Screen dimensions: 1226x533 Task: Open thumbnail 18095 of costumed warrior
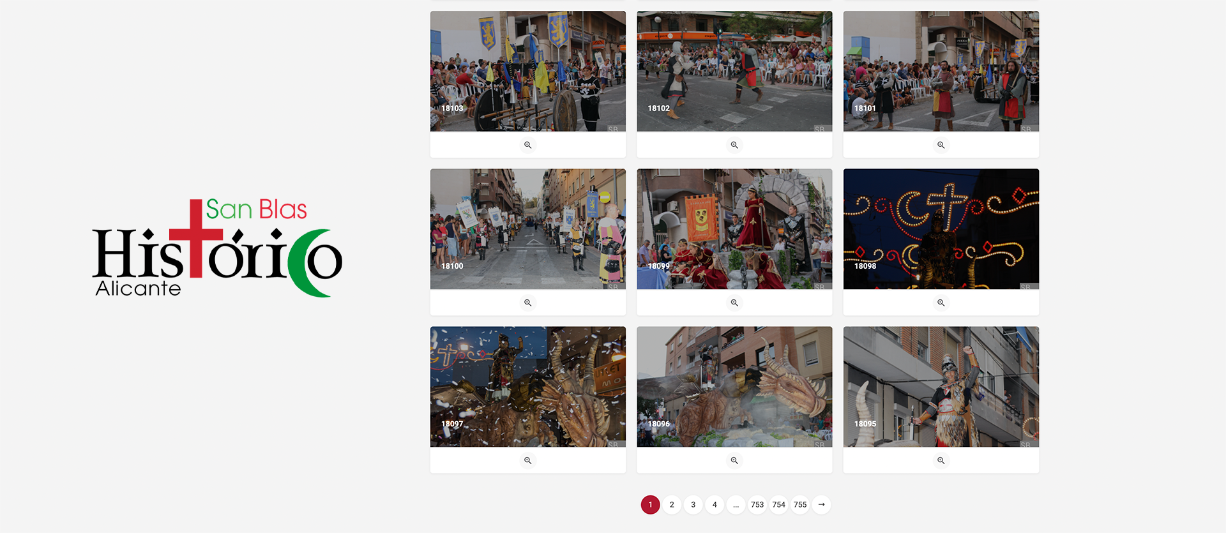(941, 386)
